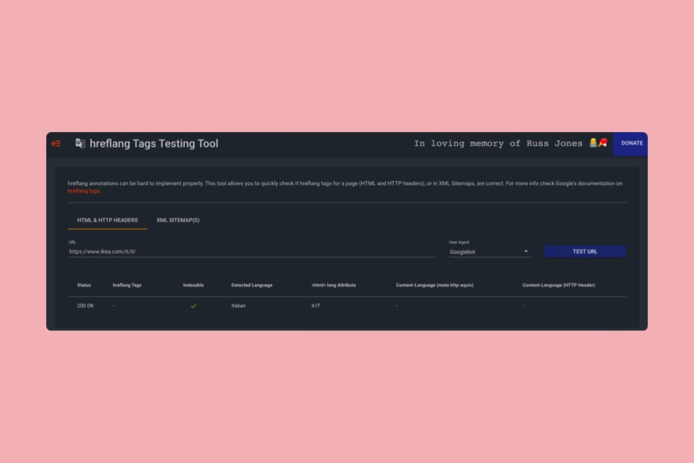Viewport: 694px width, 463px height.
Task: Click the Detected Language column header
Action: click(x=251, y=285)
